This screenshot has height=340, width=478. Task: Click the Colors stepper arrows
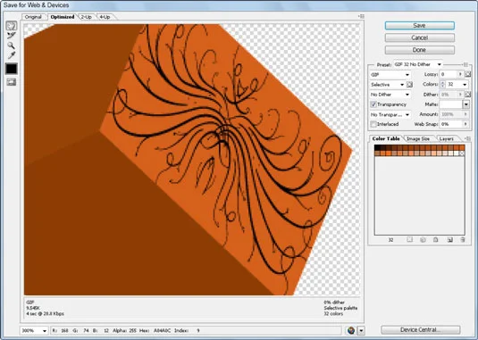442,84
